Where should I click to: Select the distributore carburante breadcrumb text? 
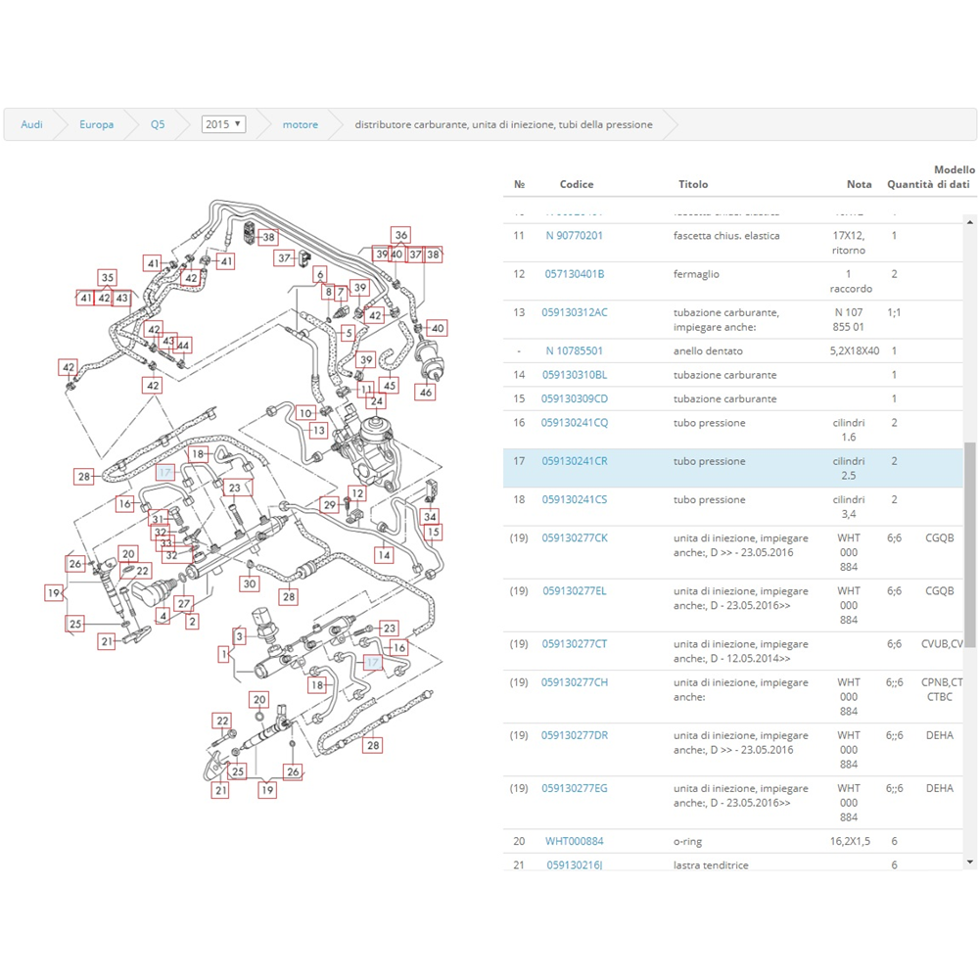[x=503, y=124]
